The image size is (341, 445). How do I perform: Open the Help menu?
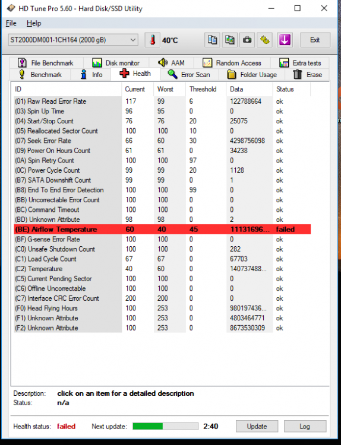[x=34, y=23]
